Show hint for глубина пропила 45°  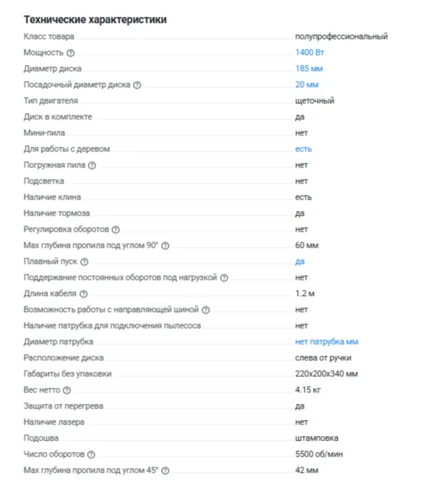[165, 470]
